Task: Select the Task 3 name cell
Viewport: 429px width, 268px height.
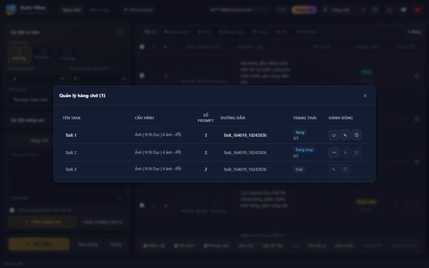Action: click(71, 169)
